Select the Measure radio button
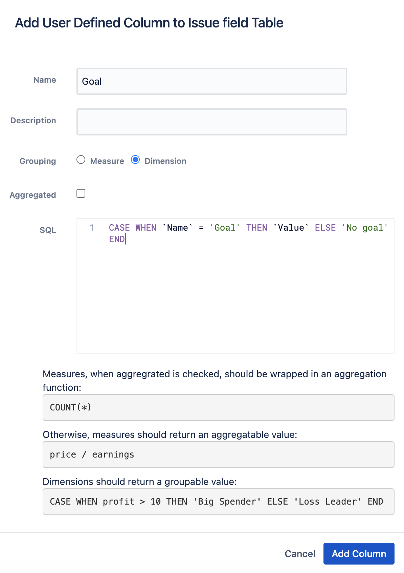Viewport: 404px width, 573px height. (81, 160)
